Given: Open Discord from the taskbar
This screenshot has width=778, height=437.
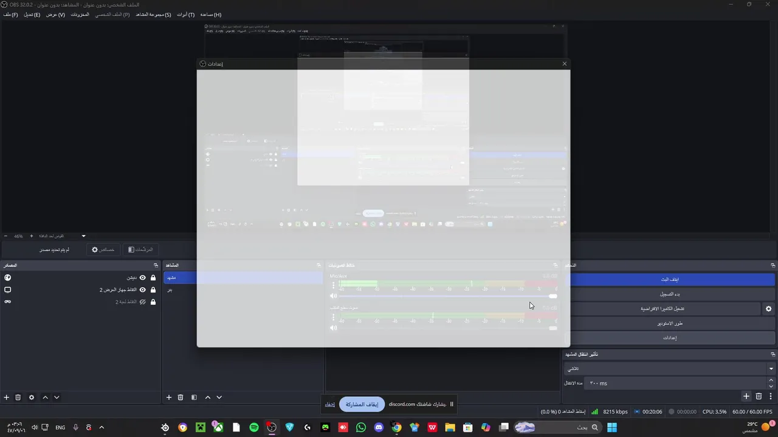Looking at the screenshot, I should coord(379,428).
